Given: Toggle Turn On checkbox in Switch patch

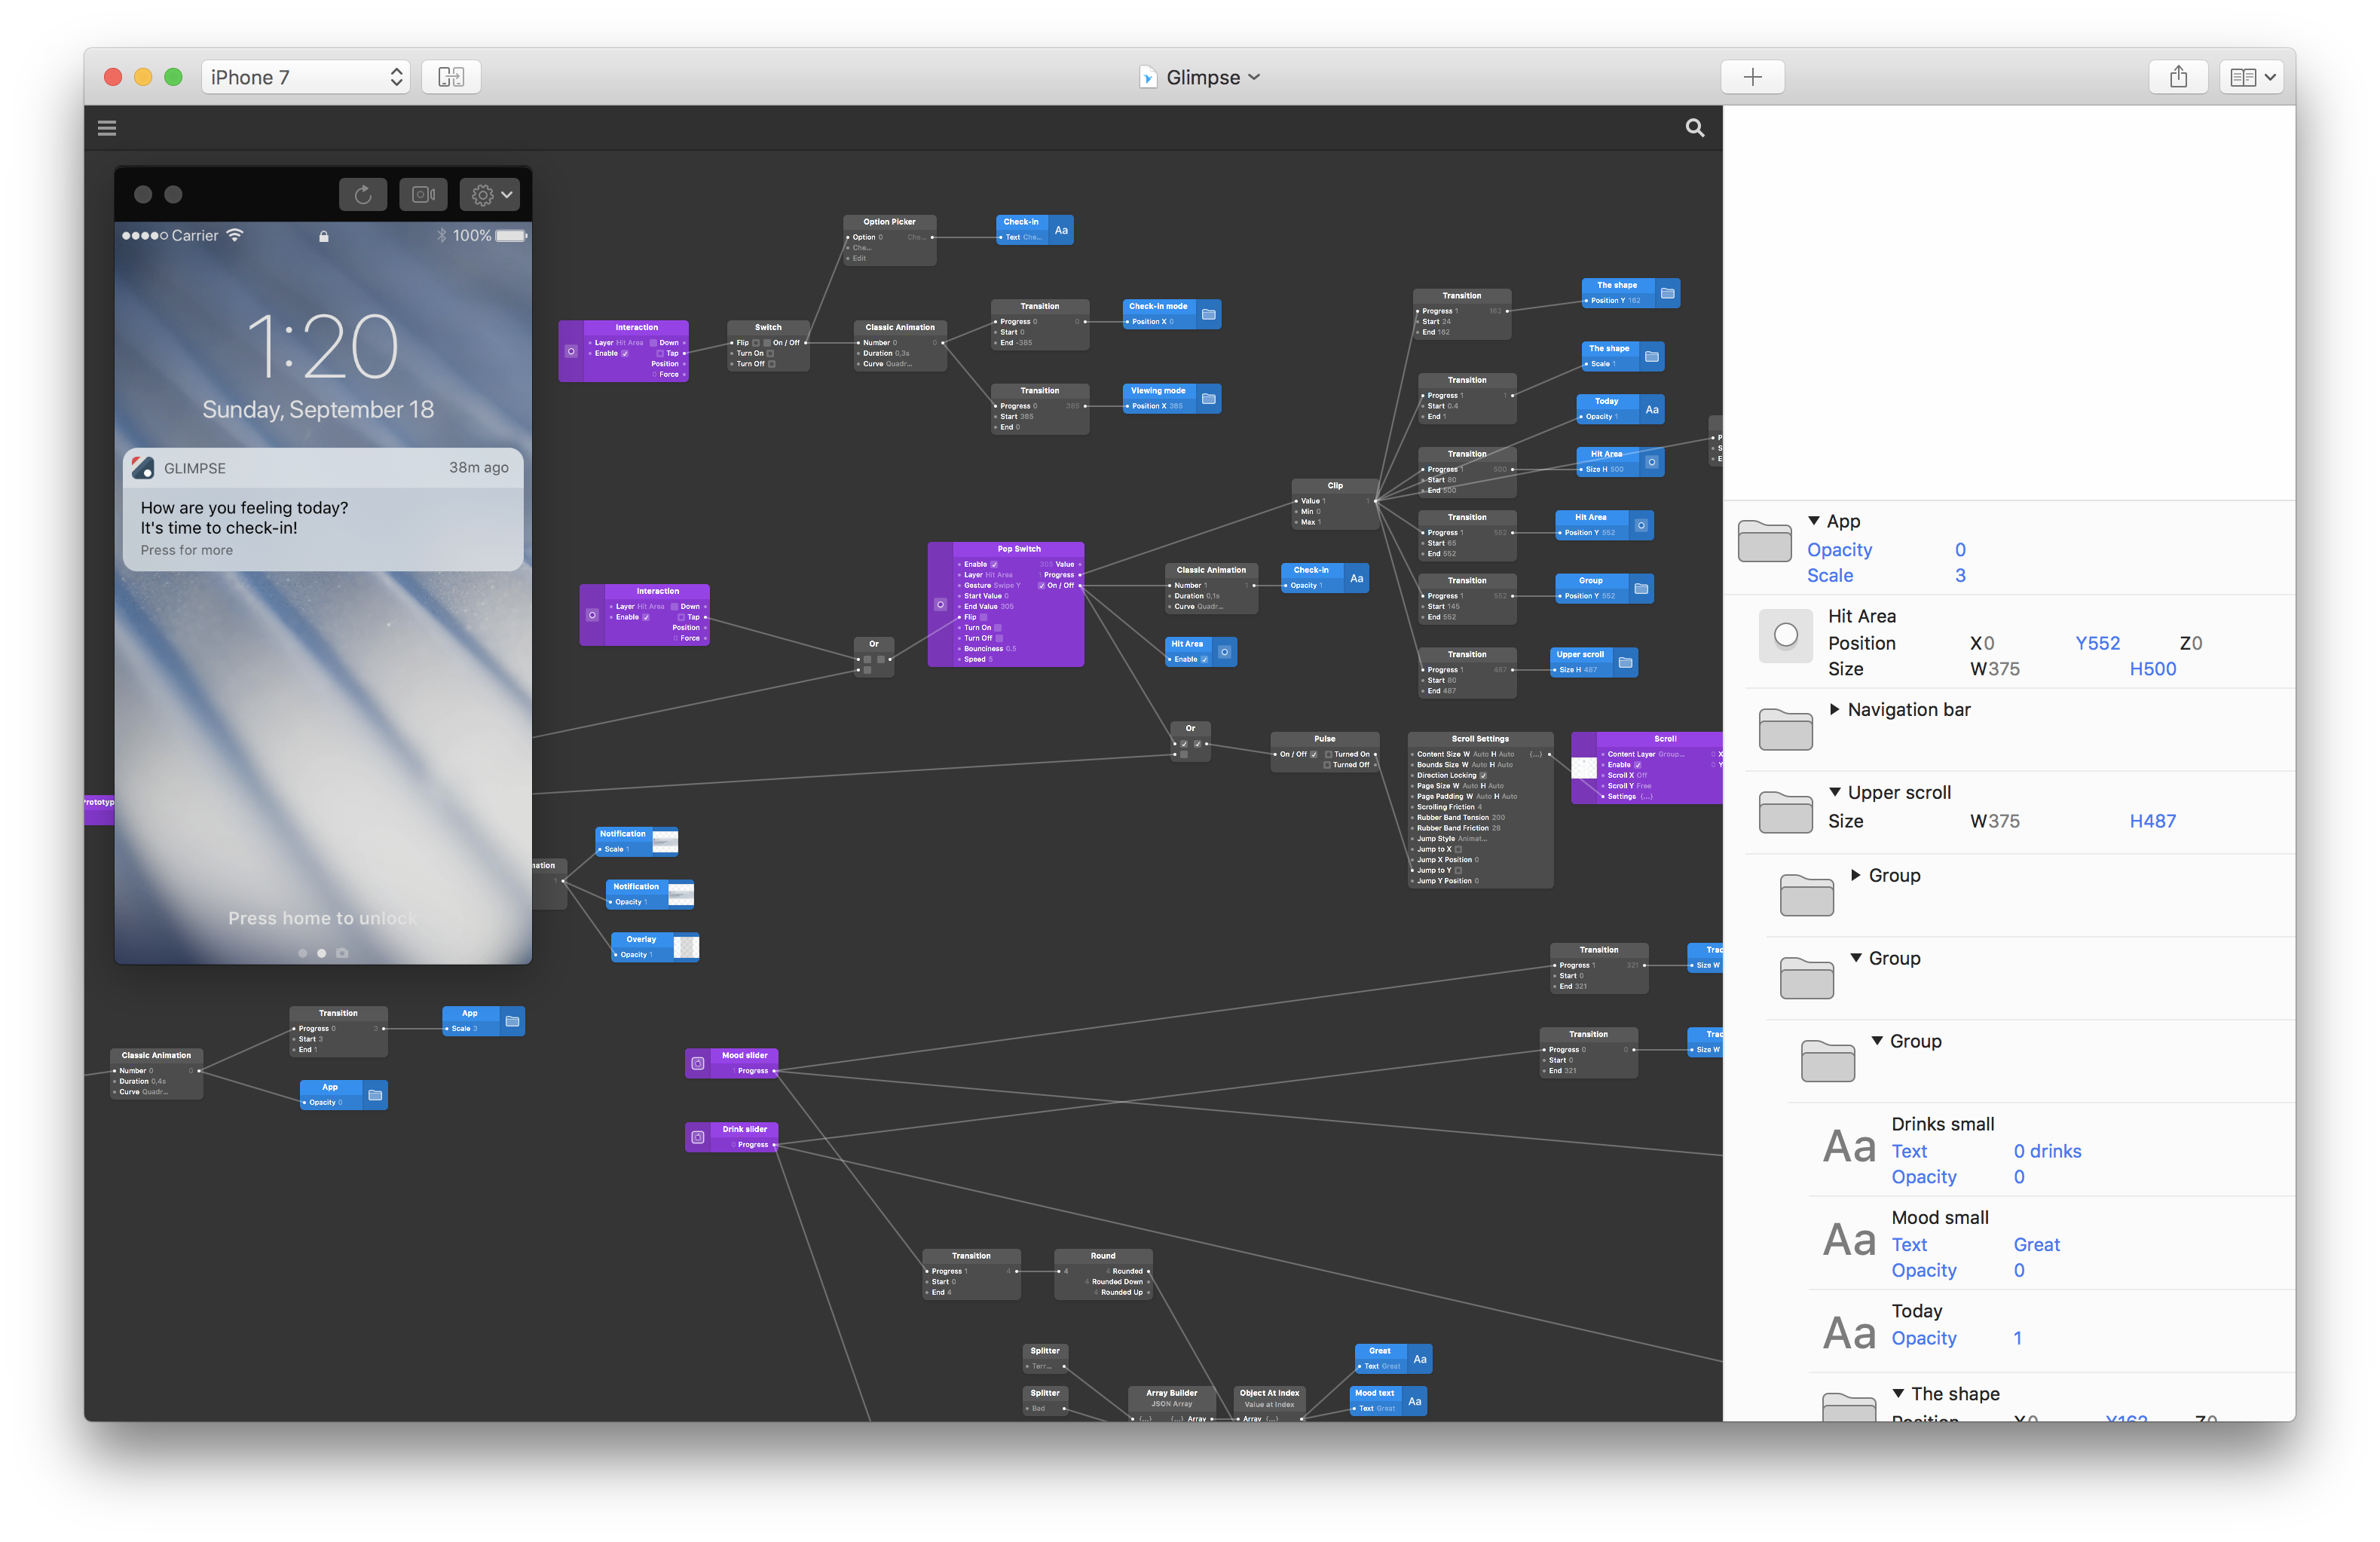Looking at the screenshot, I should [x=770, y=353].
